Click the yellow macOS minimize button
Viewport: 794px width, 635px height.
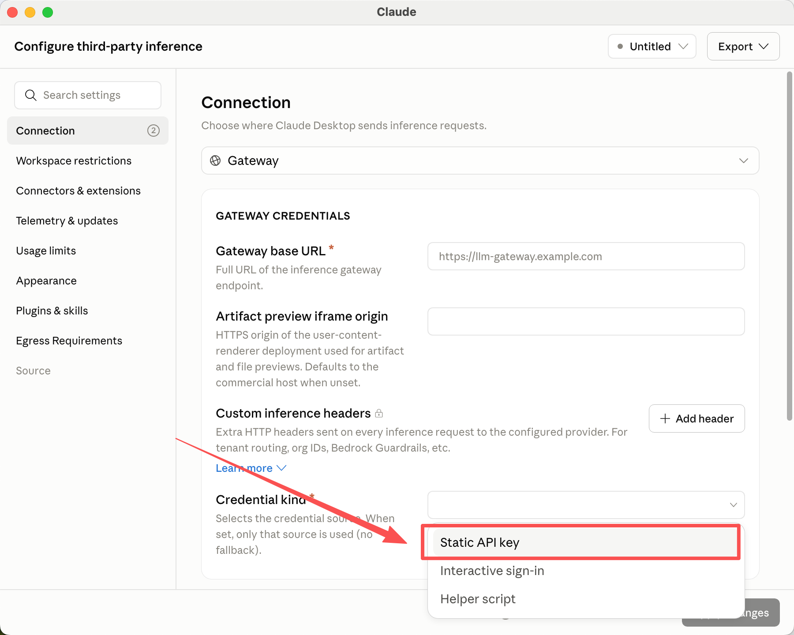point(30,12)
